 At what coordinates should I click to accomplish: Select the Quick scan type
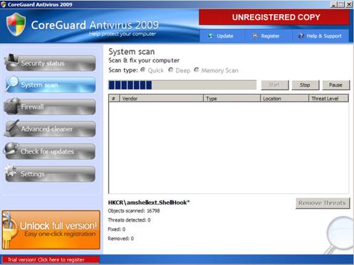point(143,70)
